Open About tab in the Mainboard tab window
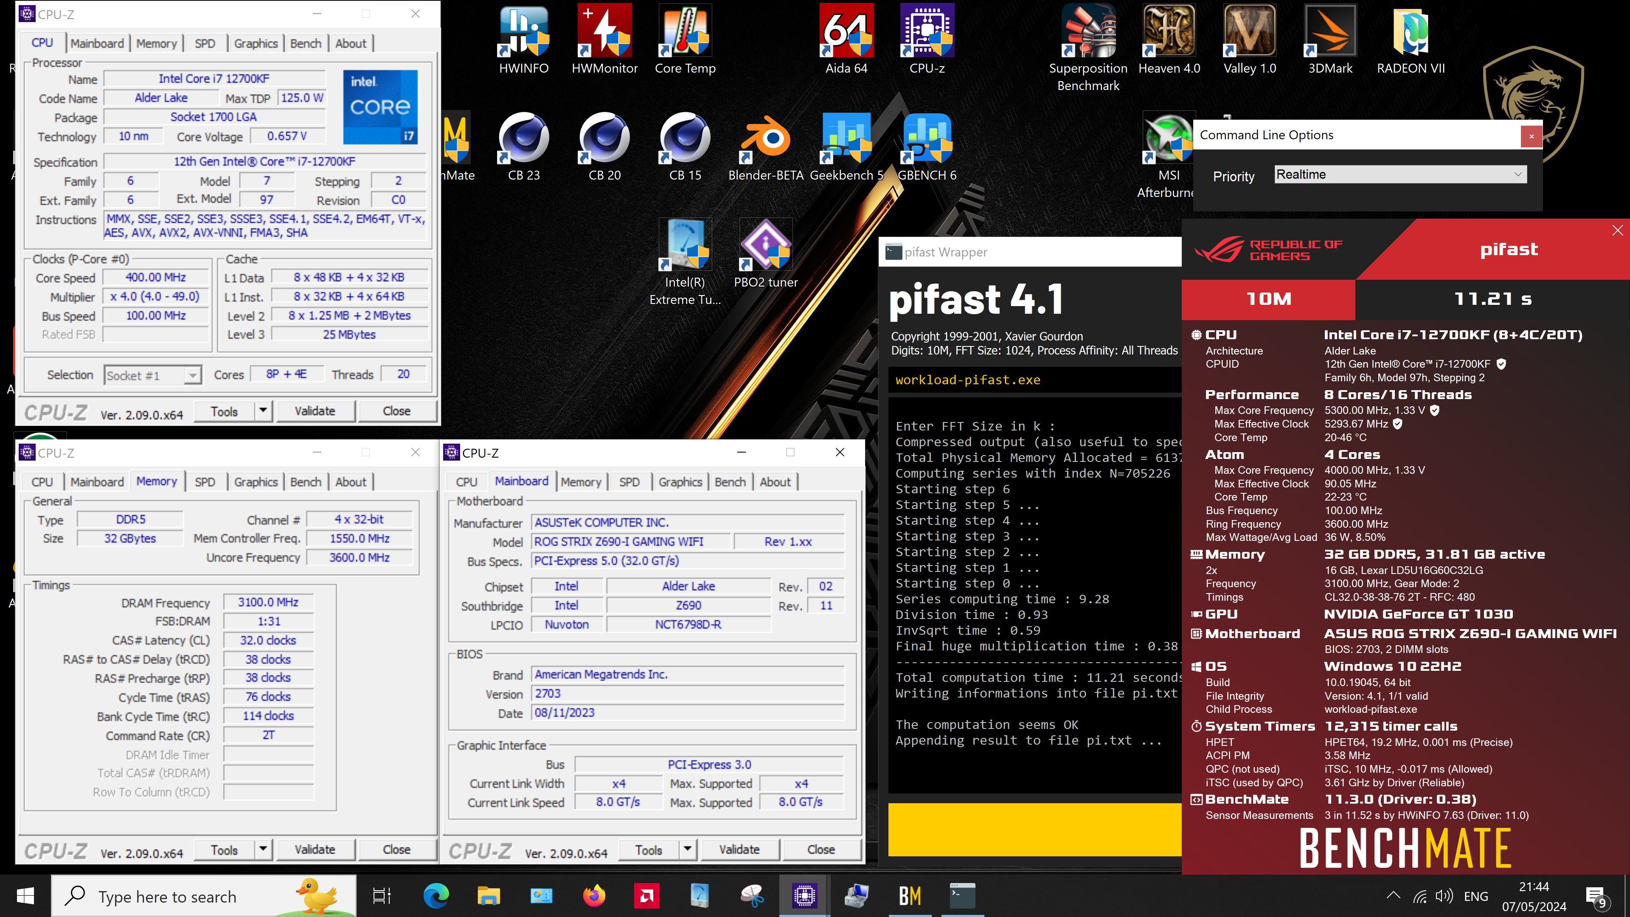Screen dimensions: 1630x917 pyautogui.click(x=775, y=481)
